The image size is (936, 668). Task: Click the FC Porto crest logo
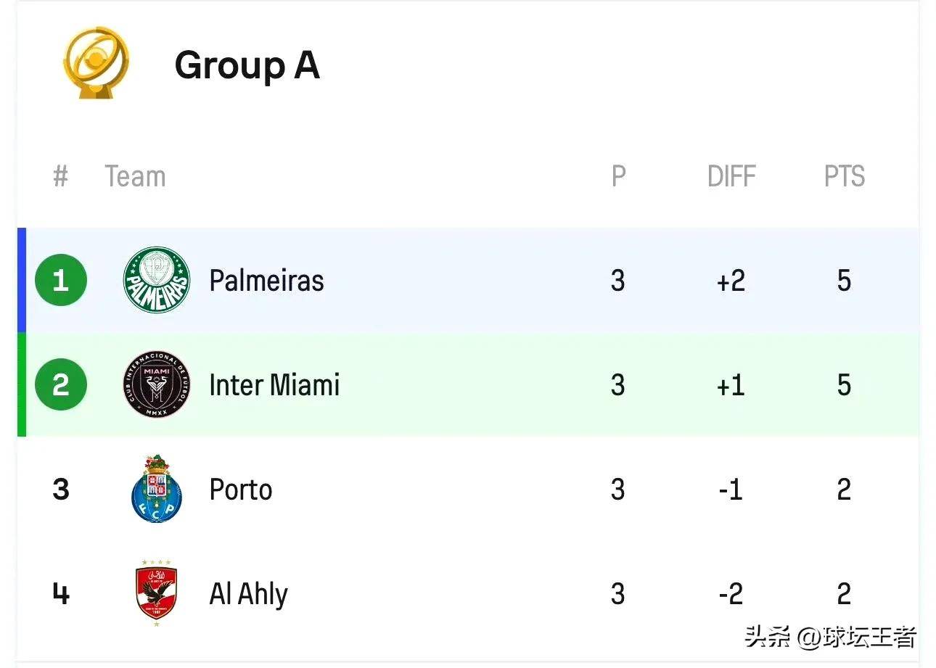pos(157,489)
